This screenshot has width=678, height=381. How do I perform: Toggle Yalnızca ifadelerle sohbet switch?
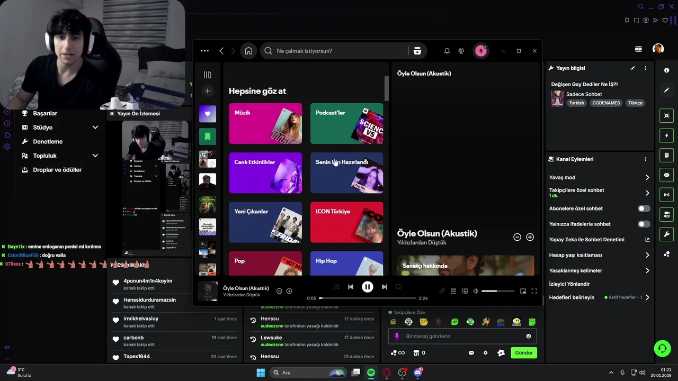[644, 224]
